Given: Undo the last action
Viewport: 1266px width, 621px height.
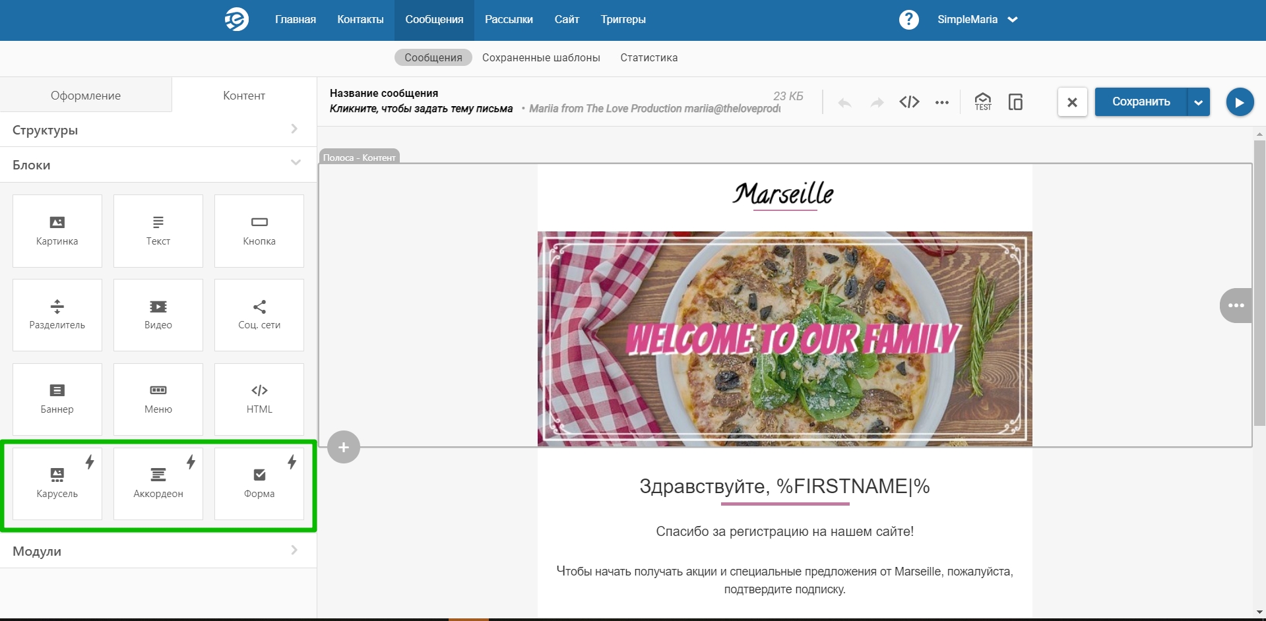Looking at the screenshot, I should point(844,102).
